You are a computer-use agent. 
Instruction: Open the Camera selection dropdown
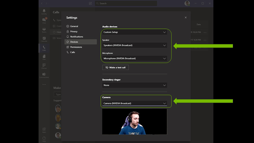coord(134,103)
